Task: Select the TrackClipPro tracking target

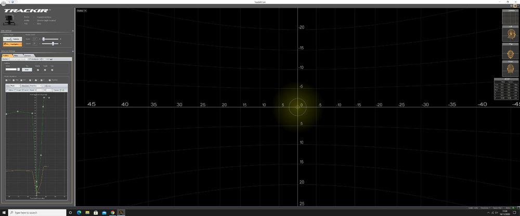Action: point(12,44)
